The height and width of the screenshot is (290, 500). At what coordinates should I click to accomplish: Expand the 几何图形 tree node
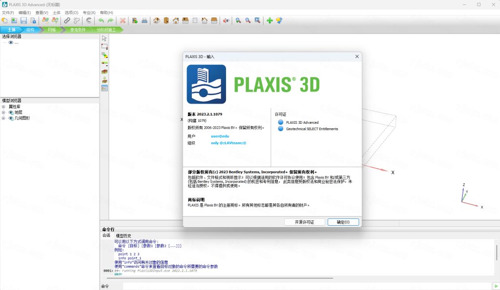pyautogui.click(x=3, y=118)
